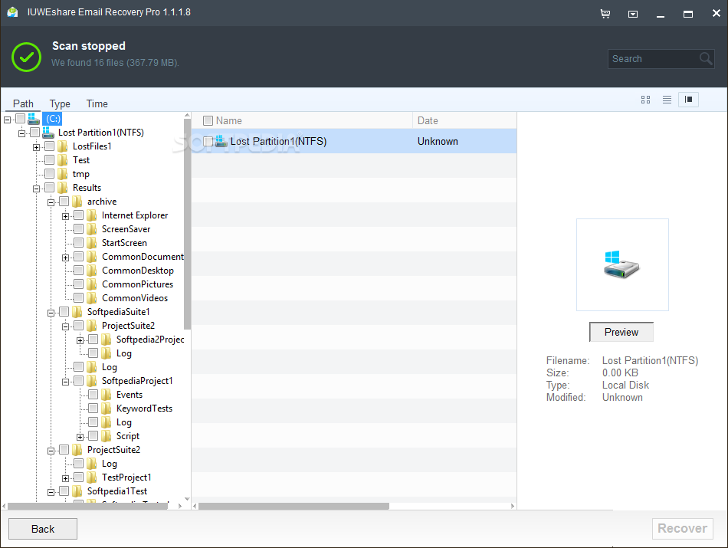Check the Lost Partition1 list row checkbox

208,141
